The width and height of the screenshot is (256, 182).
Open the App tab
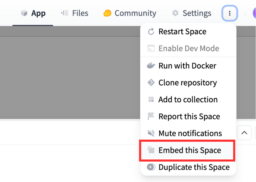pos(33,13)
